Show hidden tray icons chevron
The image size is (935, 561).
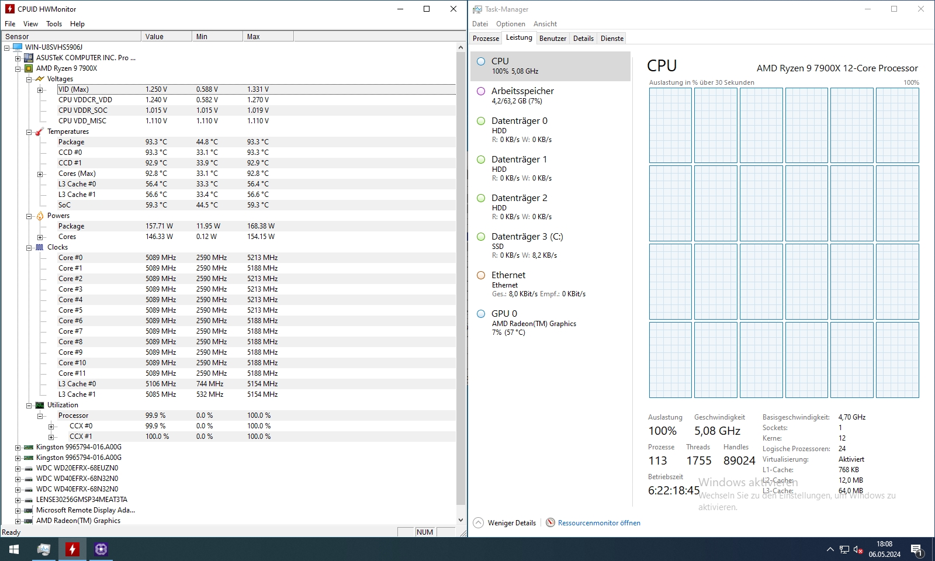click(x=830, y=549)
